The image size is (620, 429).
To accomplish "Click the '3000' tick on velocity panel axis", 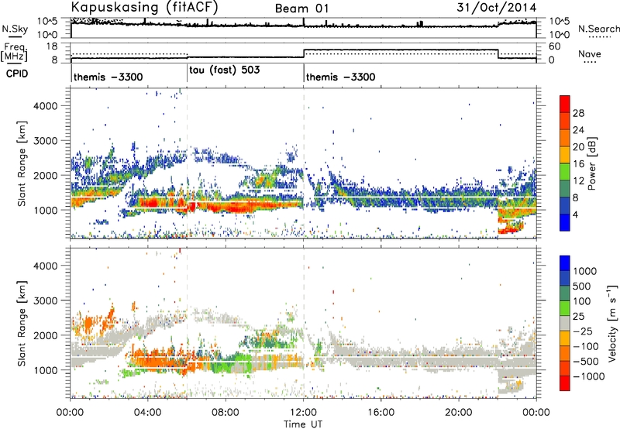I will click(x=46, y=300).
